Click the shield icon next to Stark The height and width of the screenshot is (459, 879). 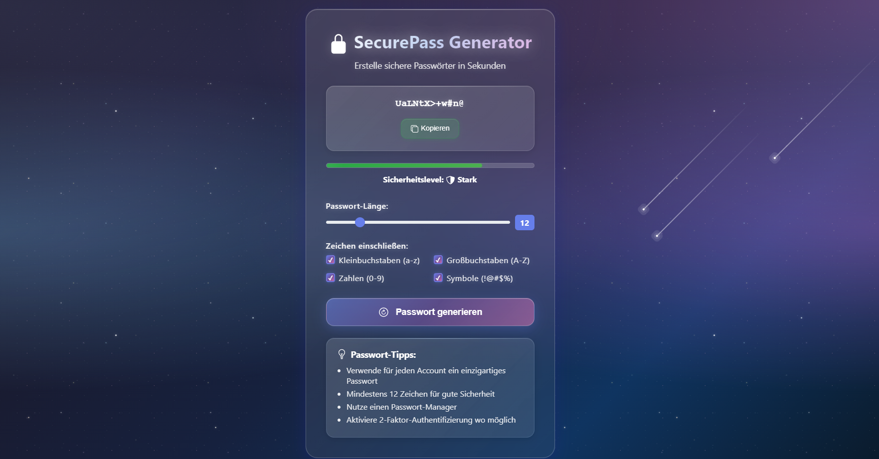(450, 179)
